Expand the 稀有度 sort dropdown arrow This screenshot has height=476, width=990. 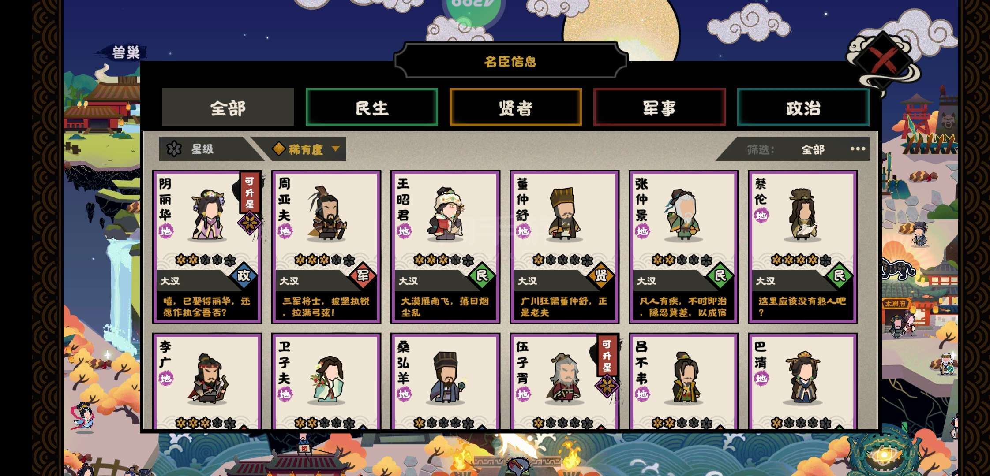point(336,149)
